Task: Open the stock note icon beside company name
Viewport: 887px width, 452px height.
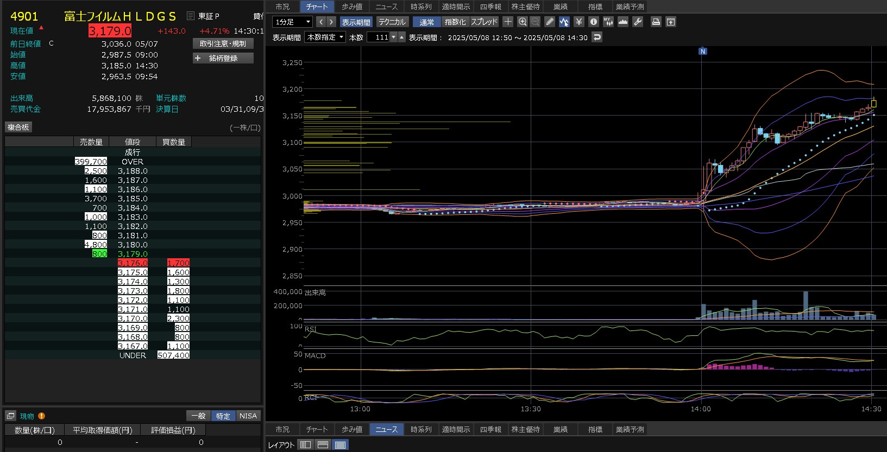Action: pos(190,16)
